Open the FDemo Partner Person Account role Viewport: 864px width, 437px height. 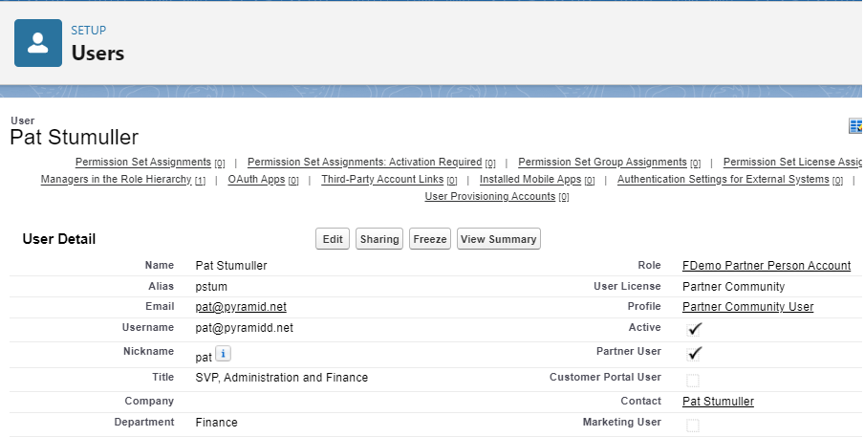click(x=766, y=266)
